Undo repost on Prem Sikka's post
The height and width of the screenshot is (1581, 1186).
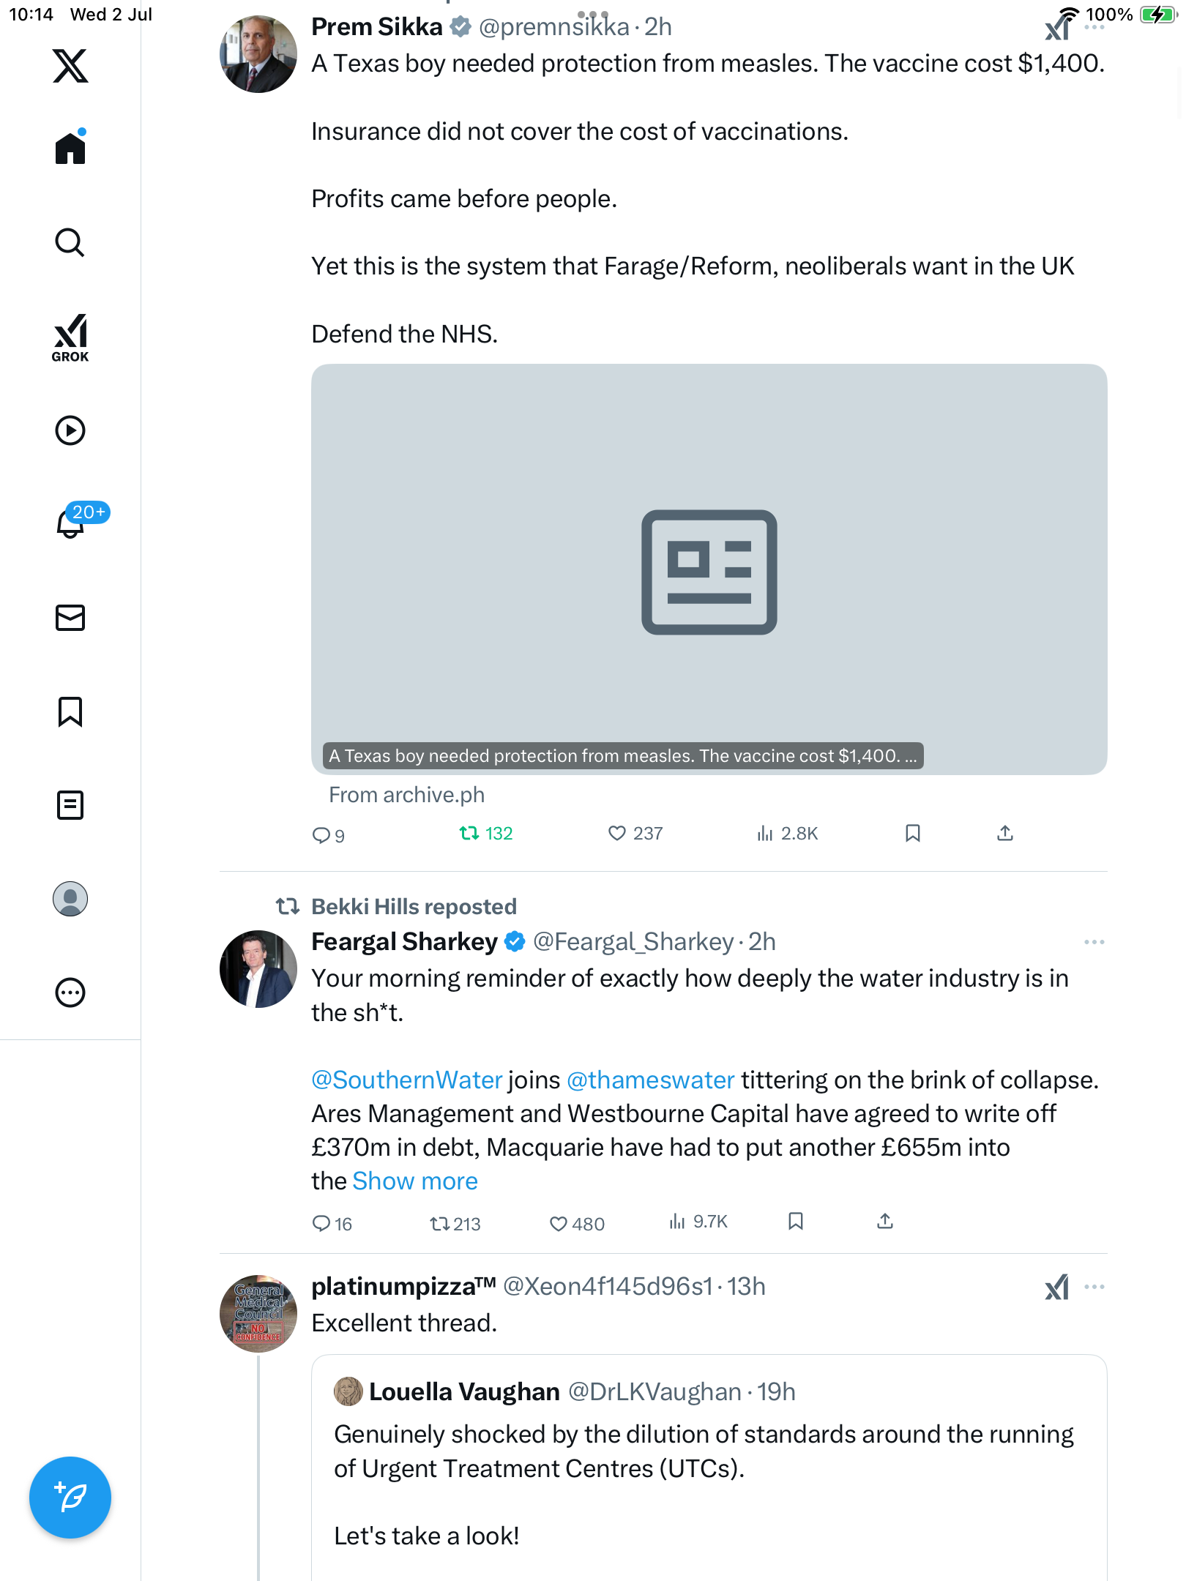tap(485, 833)
